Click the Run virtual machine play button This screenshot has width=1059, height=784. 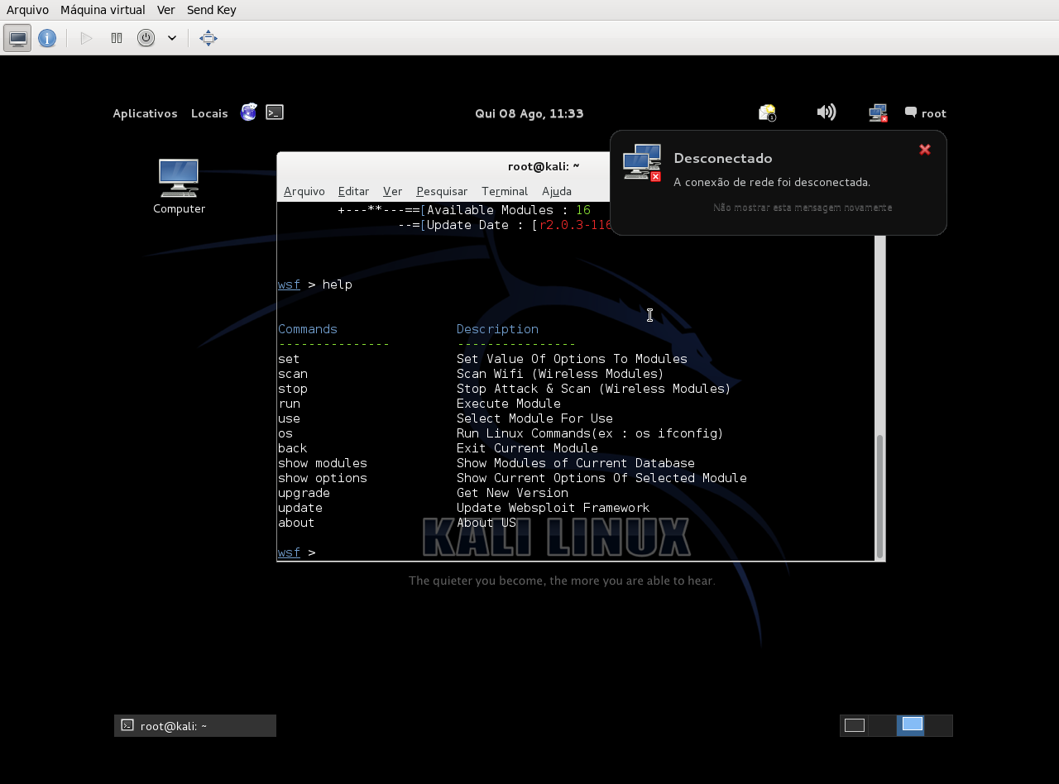tap(86, 38)
